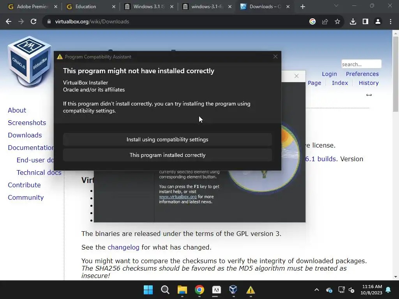Open the clock showing 11:16 AM
Viewport: 399px width, 299px height.
[371, 290]
